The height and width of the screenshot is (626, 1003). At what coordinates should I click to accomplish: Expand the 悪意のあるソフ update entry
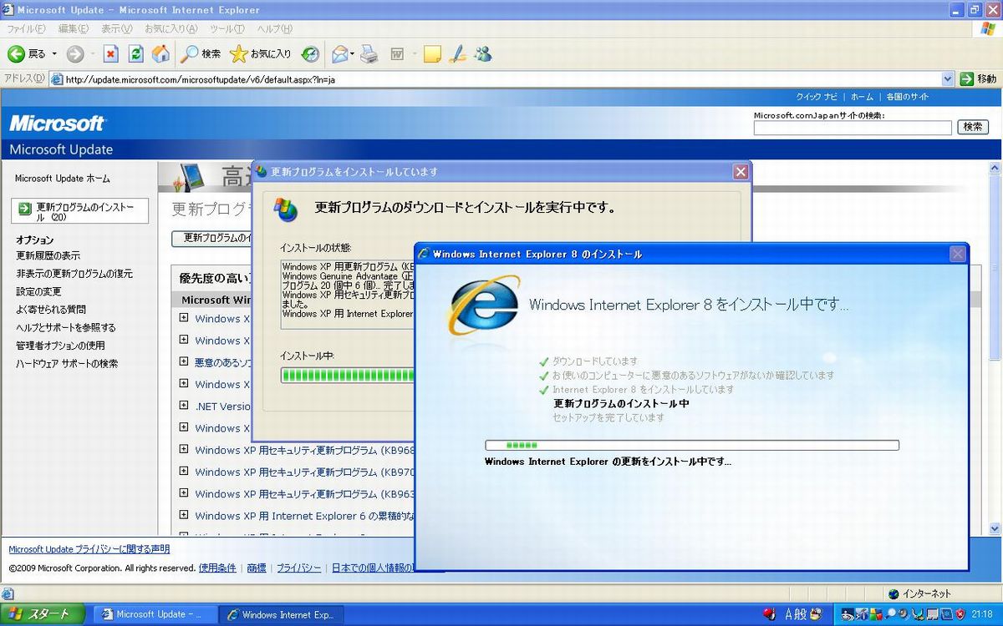184,361
